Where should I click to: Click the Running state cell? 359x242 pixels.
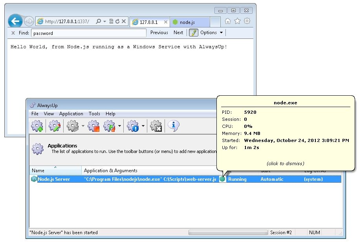[237, 179]
